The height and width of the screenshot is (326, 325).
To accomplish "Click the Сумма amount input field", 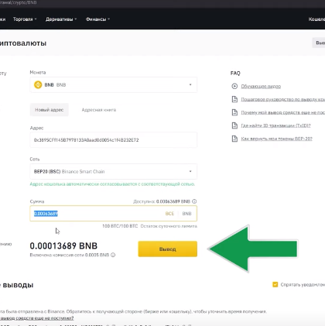I will 114,214.
